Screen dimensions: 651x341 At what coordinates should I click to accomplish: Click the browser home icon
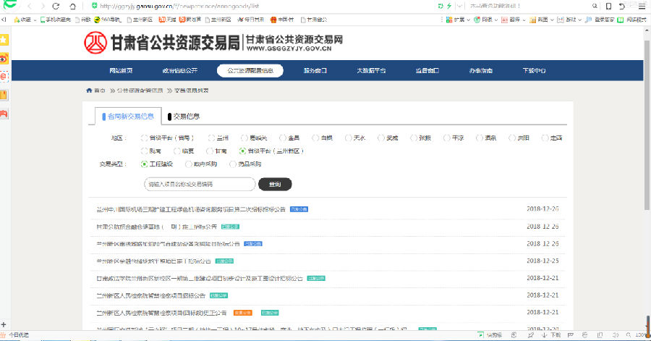[74, 6]
